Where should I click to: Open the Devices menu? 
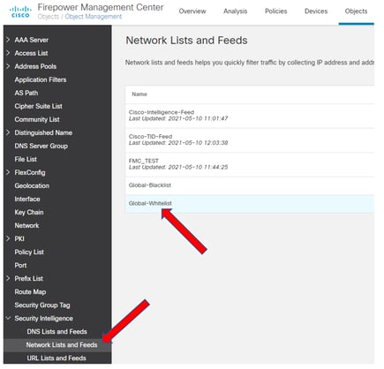click(x=316, y=11)
